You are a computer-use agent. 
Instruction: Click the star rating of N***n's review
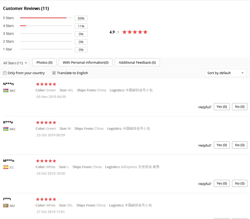click(46, 84)
